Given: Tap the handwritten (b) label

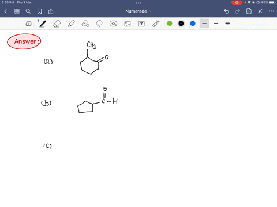Looking at the screenshot, I should (46, 103).
